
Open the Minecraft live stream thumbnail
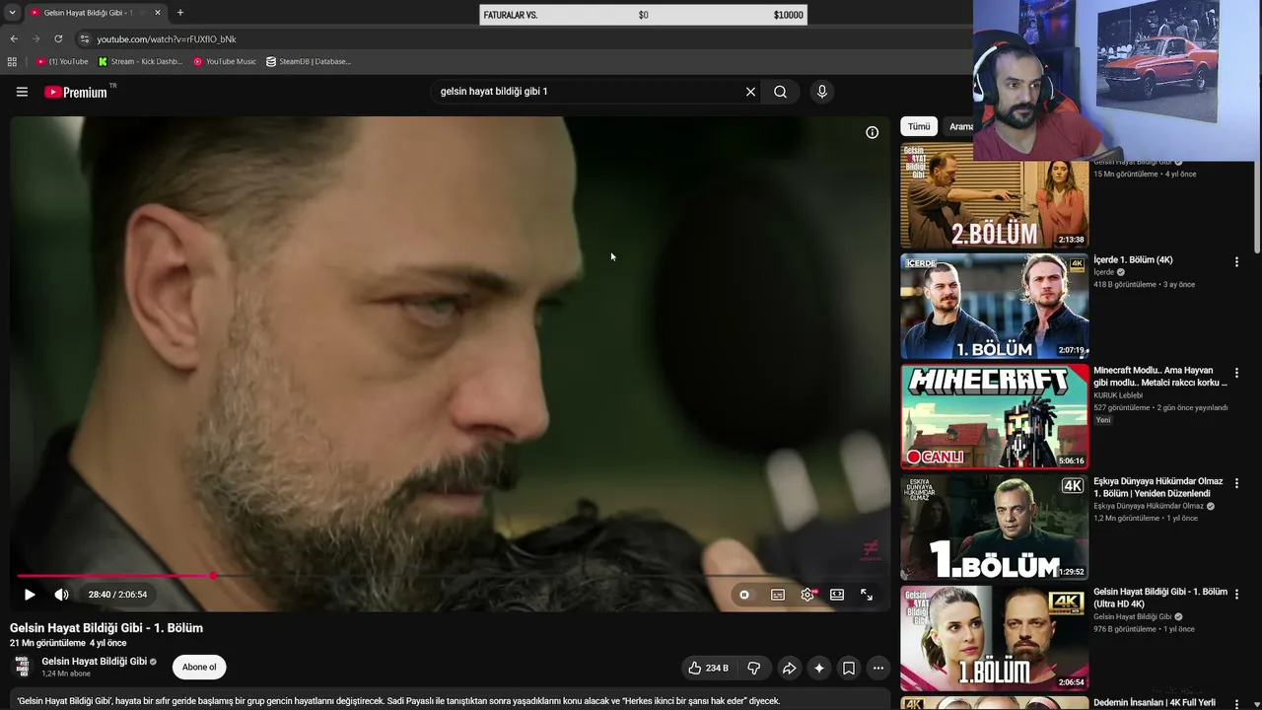[994, 417]
